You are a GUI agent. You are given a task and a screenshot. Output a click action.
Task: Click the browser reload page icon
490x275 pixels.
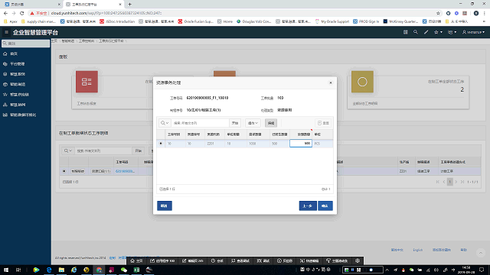click(22, 13)
